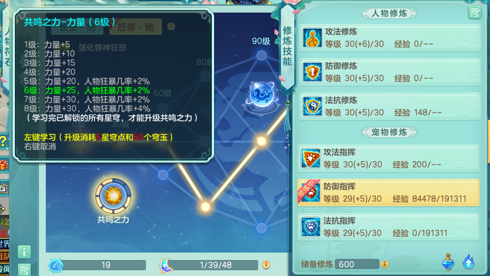Open the 修炼技能 vertical tab

[x=287, y=46]
